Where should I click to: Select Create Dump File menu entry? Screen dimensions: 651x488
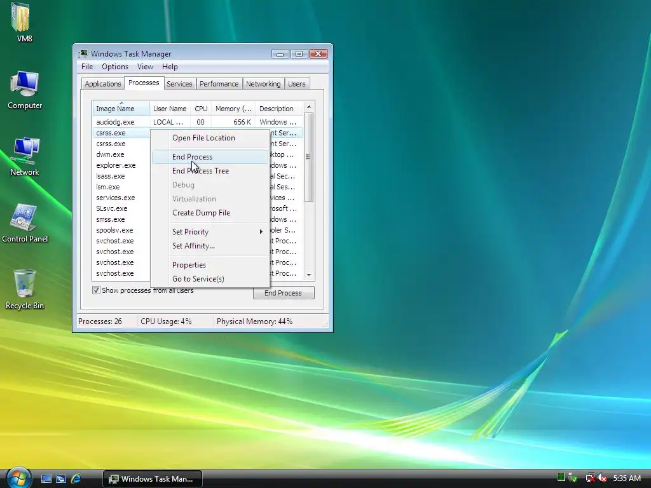click(210, 213)
